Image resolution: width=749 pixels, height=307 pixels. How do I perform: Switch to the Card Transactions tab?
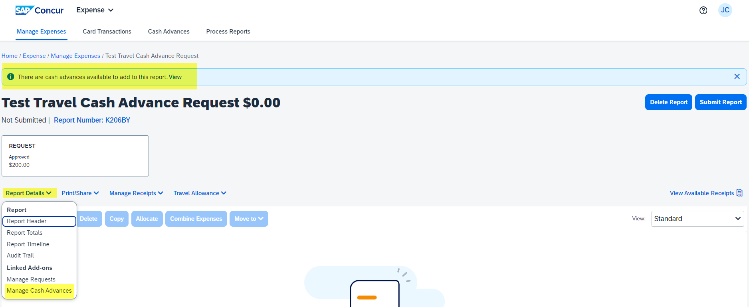click(107, 32)
